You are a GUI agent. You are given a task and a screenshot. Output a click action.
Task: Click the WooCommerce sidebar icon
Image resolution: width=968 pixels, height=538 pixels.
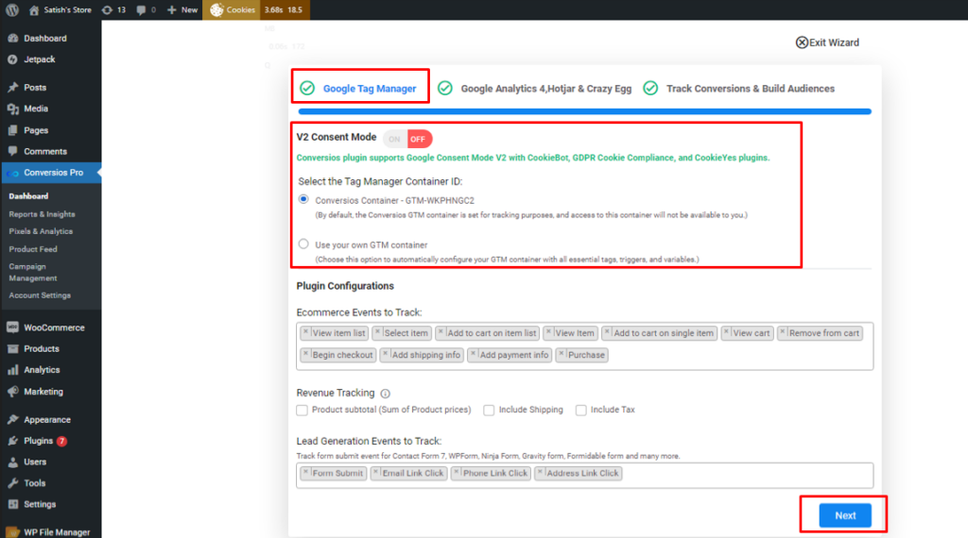click(13, 328)
